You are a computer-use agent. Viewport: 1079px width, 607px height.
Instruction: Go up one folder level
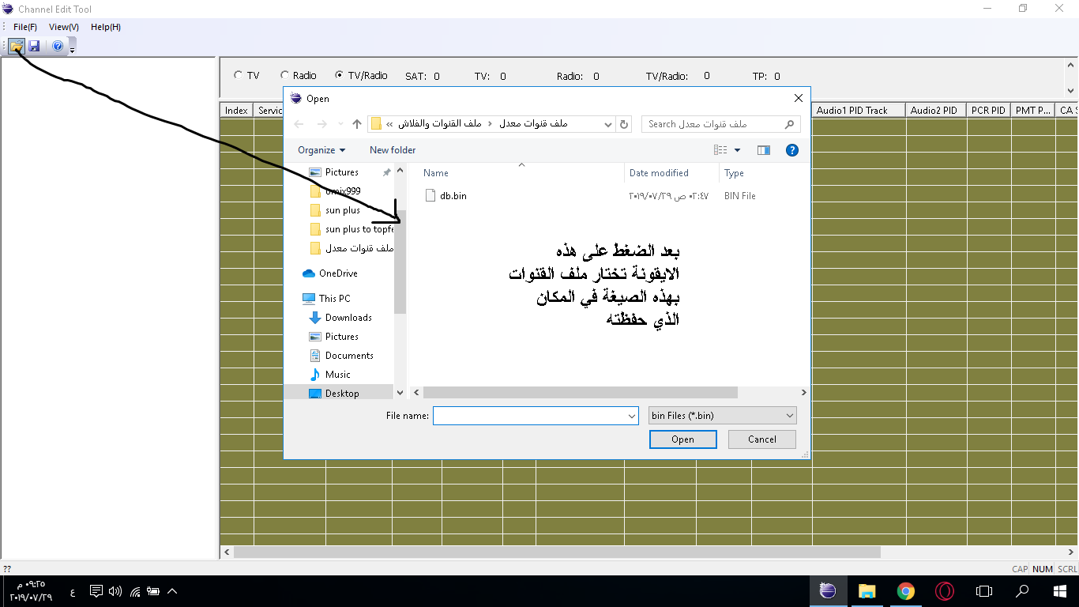[357, 124]
